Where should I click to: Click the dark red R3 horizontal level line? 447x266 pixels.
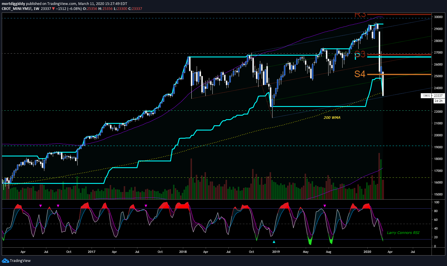click(x=399, y=14)
